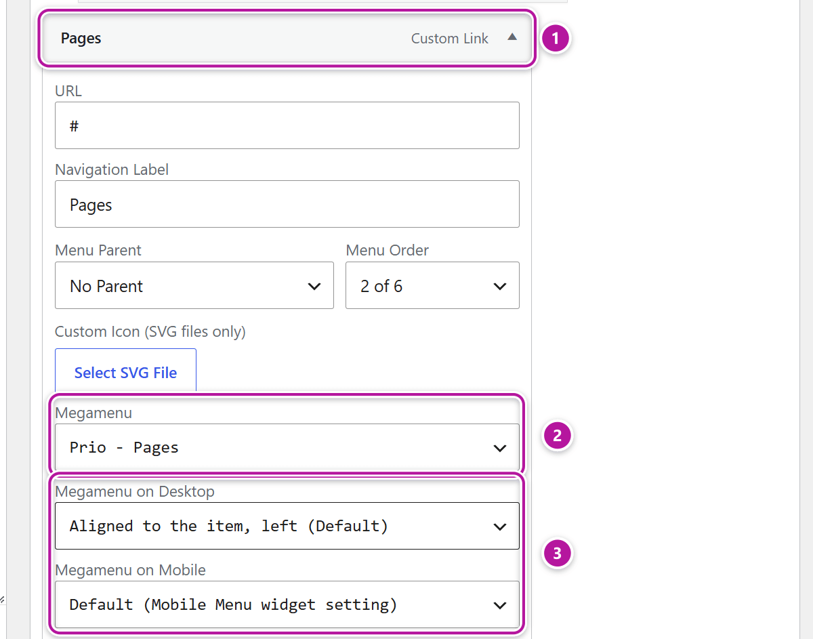Click the Menu Order label
The image size is (813, 639).
(x=388, y=251)
